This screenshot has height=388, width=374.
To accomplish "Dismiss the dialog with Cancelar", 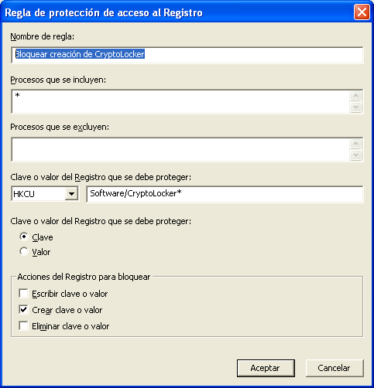I will coord(335,368).
